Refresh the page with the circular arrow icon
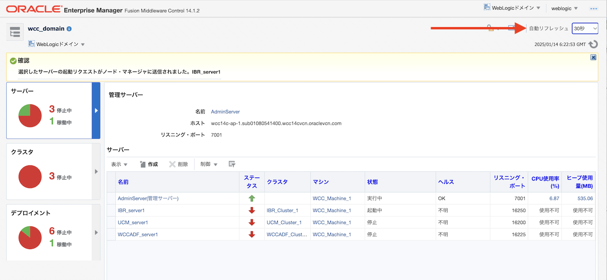The height and width of the screenshot is (280, 607). click(593, 45)
